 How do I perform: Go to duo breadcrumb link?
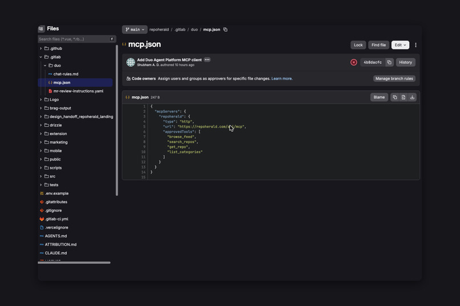point(194,30)
